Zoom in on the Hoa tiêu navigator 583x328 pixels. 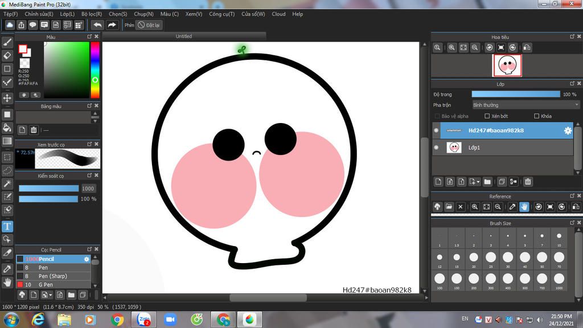pyautogui.click(x=451, y=48)
